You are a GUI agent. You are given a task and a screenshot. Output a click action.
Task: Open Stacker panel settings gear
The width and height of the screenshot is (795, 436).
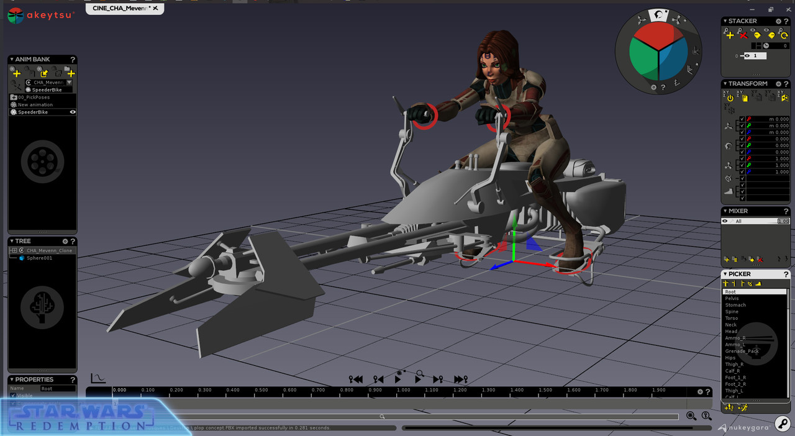[779, 21]
